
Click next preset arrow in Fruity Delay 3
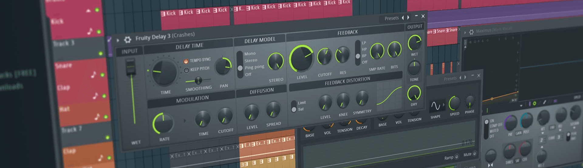(x=408, y=18)
